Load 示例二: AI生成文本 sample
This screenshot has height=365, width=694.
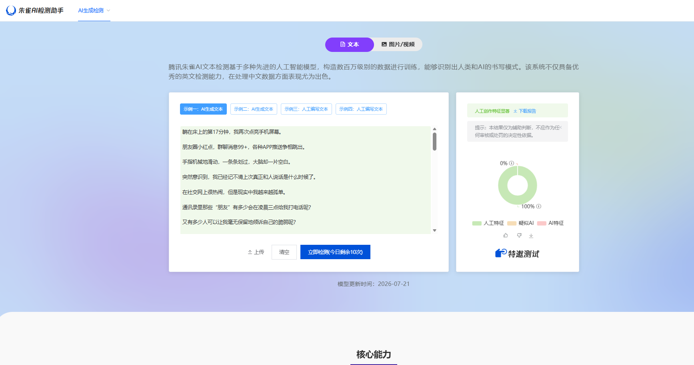coord(254,109)
